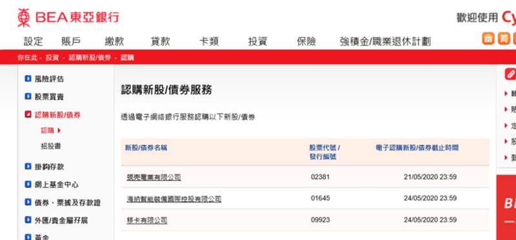Click stock code 09923
This screenshot has width=516, height=240.
pyautogui.click(x=320, y=219)
